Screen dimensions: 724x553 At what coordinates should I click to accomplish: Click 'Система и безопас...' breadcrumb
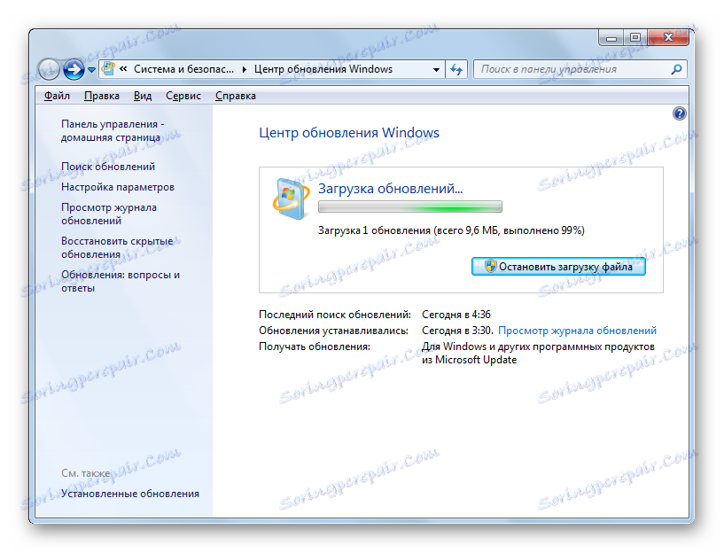pyautogui.click(x=183, y=69)
